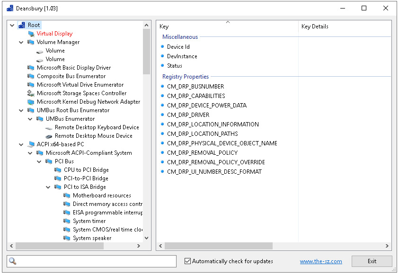Collapse the ACPI x64-based PC node
Viewport: 399px width, 275px height.
click(x=21, y=144)
